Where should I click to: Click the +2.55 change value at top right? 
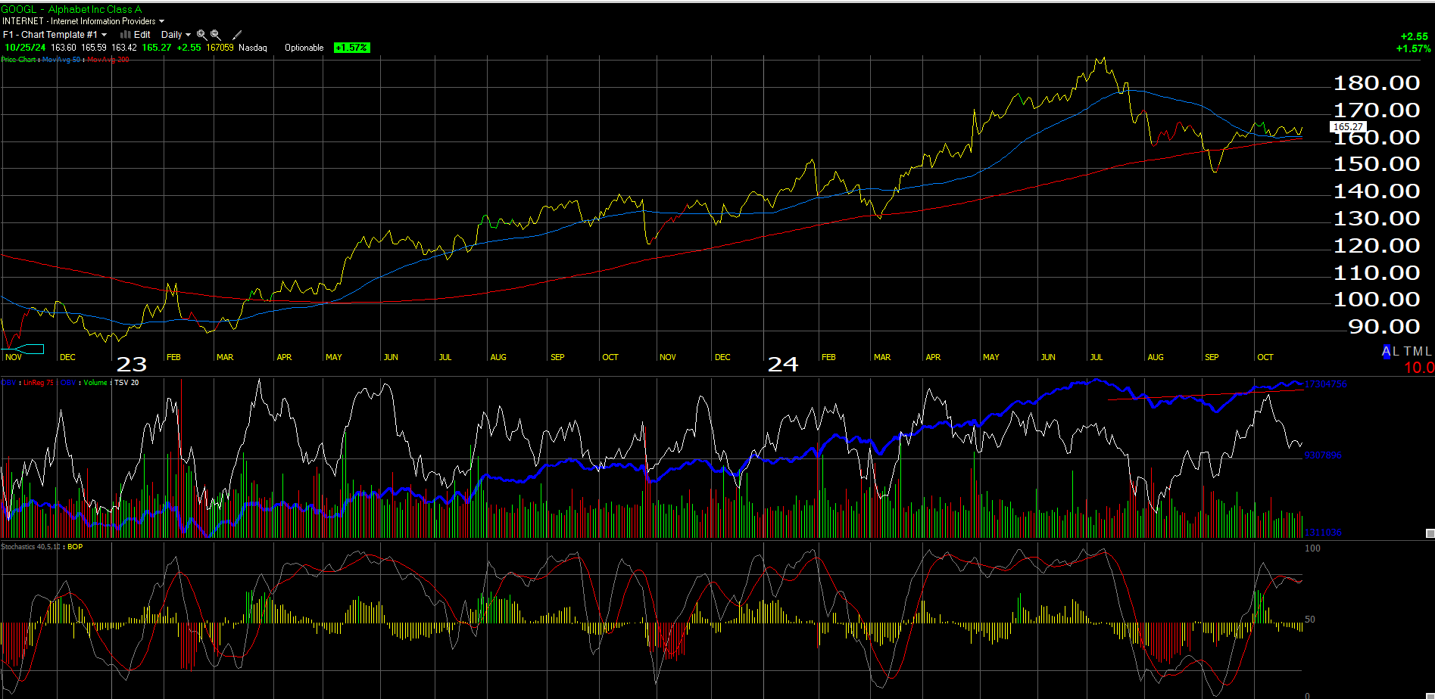1414,36
